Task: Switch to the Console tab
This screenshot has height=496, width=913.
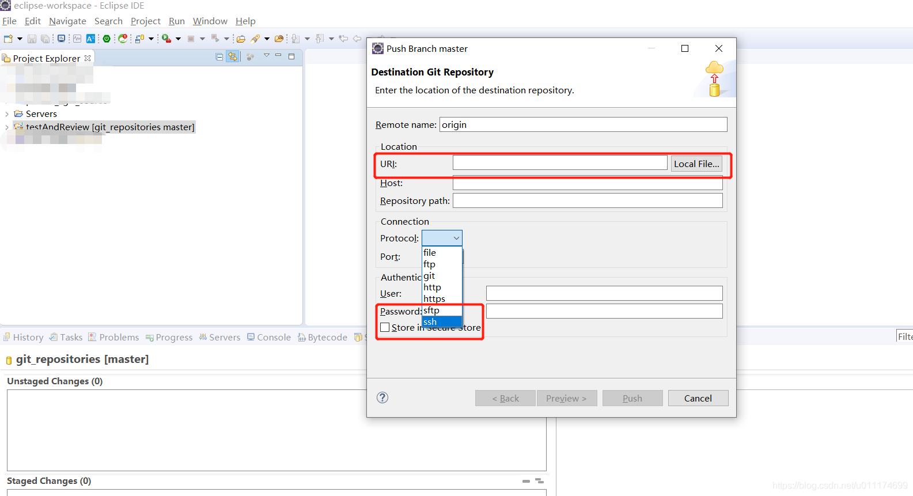Action: [x=269, y=337]
